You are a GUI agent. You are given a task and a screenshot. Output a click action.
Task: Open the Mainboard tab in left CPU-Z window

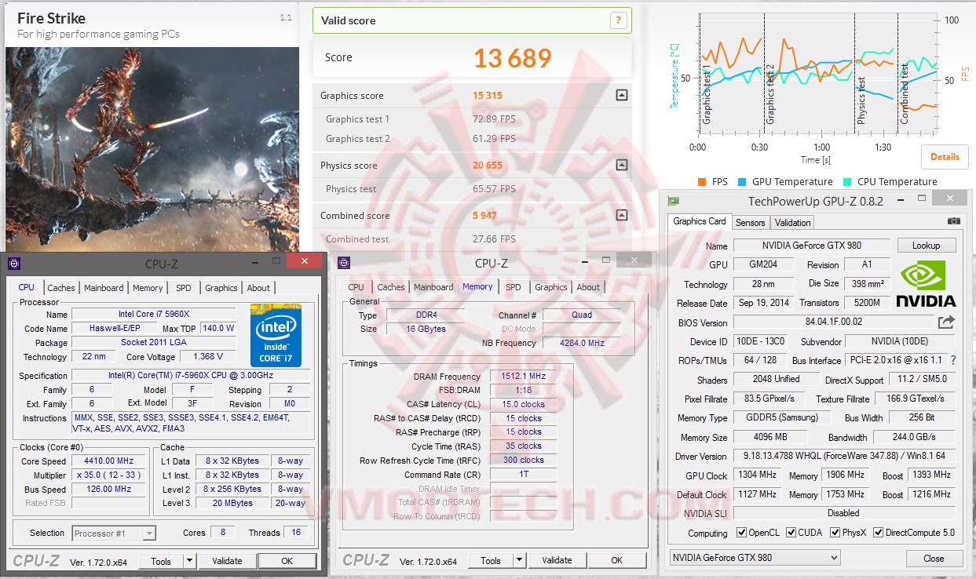tap(104, 288)
